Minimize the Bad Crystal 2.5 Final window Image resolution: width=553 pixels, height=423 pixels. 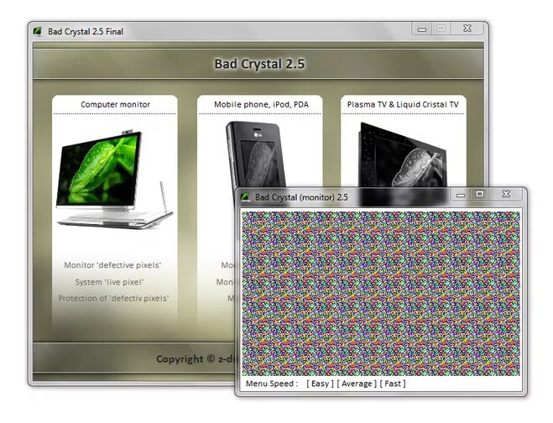[x=422, y=29]
